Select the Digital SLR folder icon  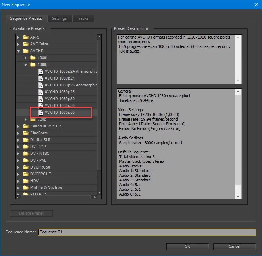point(26,140)
